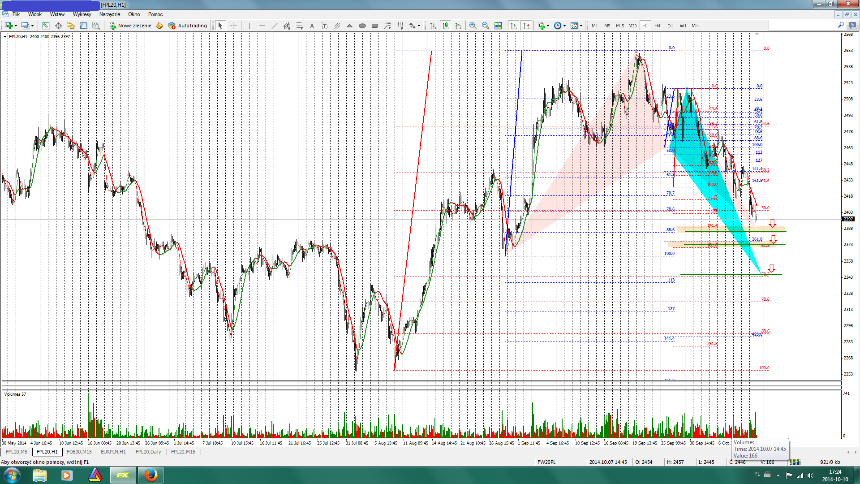Click Nowe zlecenie (new order) button
Screen dimensions: 860x484
pyautogui.click(x=130, y=26)
